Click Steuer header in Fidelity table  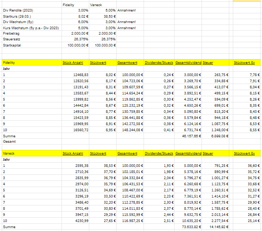[x=208, y=63]
